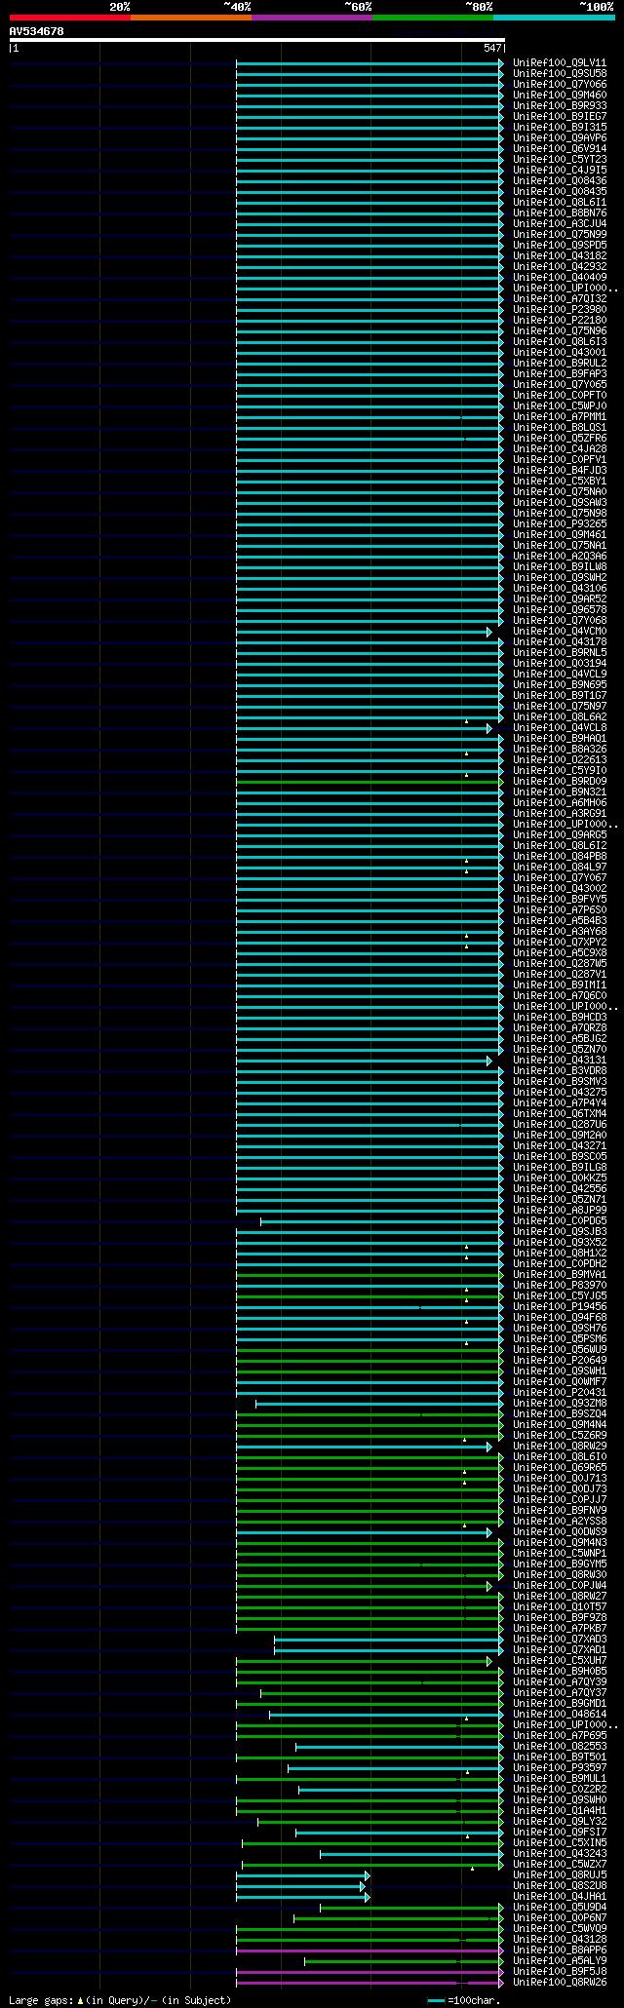
Task: Open hit UniRef100_B9F5J8
Action: (x=560, y=1971)
